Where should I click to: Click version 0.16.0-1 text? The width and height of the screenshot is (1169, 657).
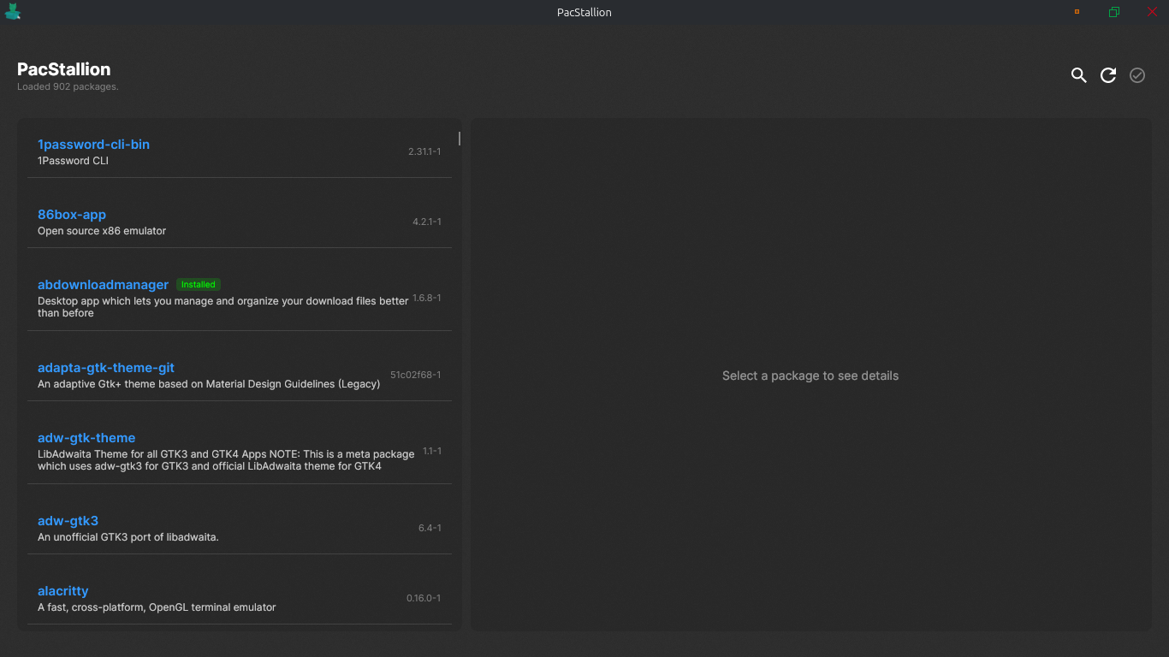(x=424, y=598)
